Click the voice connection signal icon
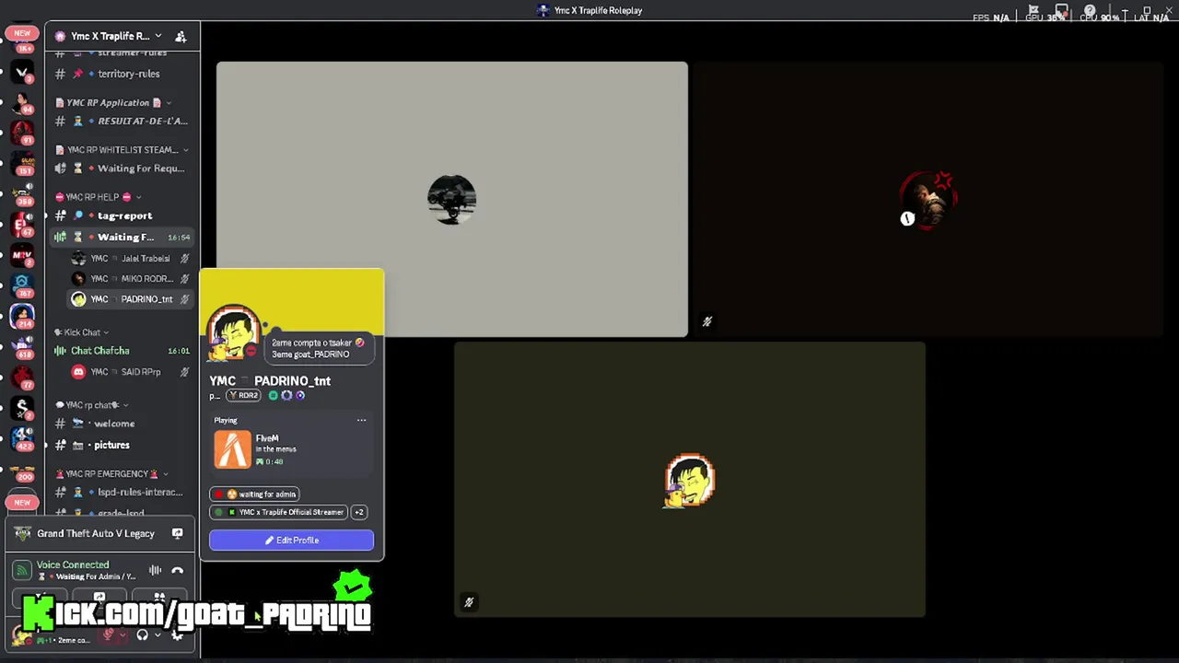The image size is (1179, 663). (x=21, y=571)
